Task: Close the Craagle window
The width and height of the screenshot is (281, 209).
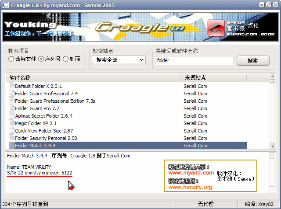Action: pyautogui.click(x=276, y=5)
